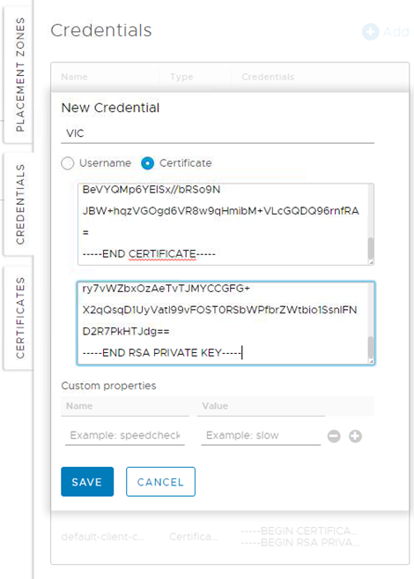Focus the custom property name field
The height and width of the screenshot is (579, 414).
point(125,435)
